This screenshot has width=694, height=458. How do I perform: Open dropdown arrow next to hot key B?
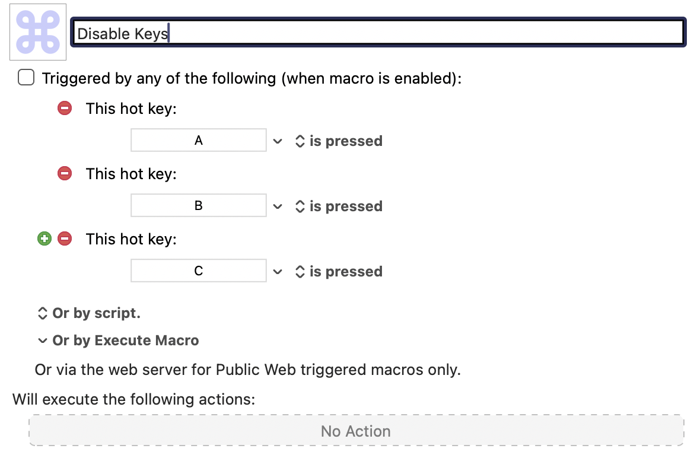click(x=278, y=206)
